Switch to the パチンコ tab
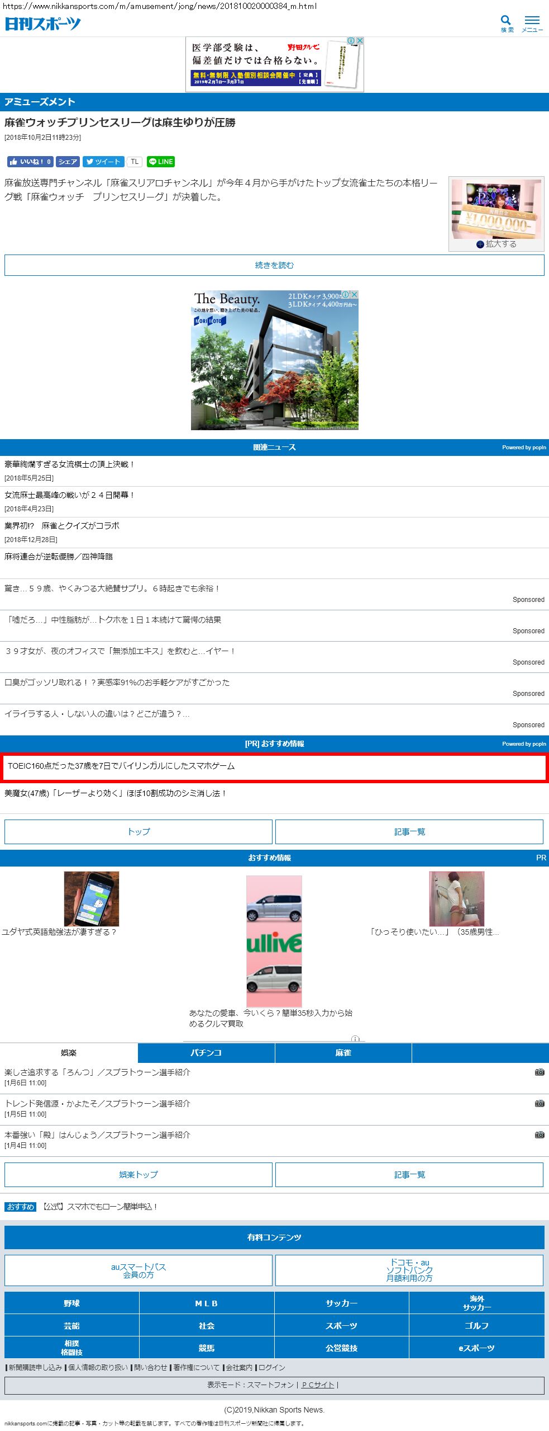The width and height of the screenshot is (549, 1431). pos(206,1052)
